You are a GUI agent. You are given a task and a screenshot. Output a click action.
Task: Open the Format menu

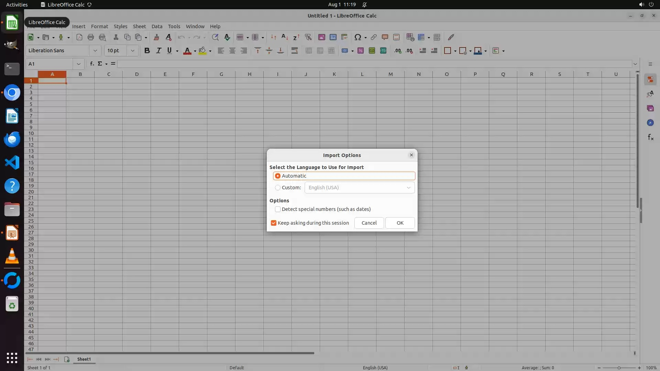pos(99,26)
